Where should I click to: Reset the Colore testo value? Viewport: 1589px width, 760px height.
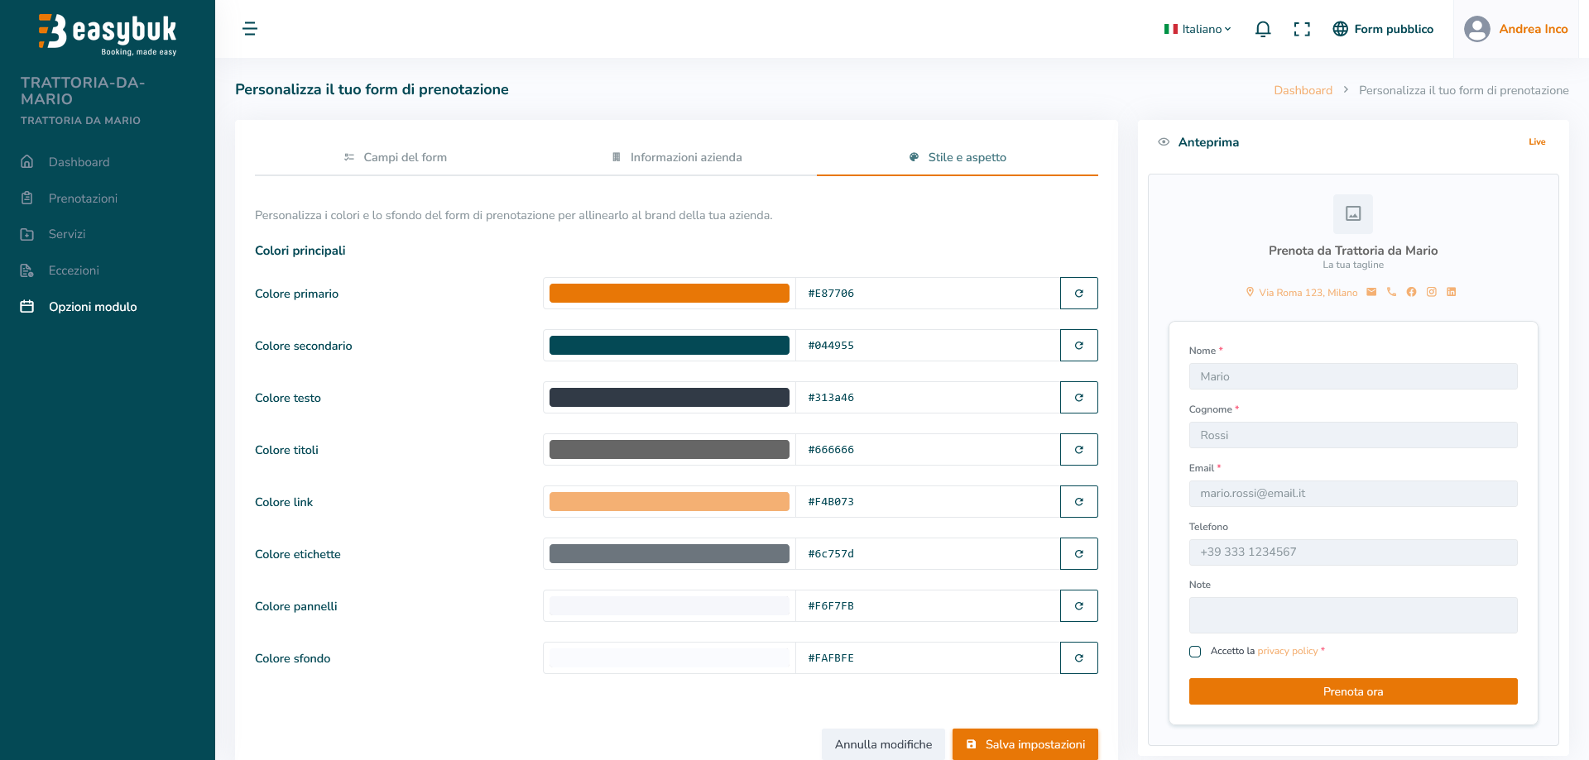pyautogui.click(x=1079, y=398)
